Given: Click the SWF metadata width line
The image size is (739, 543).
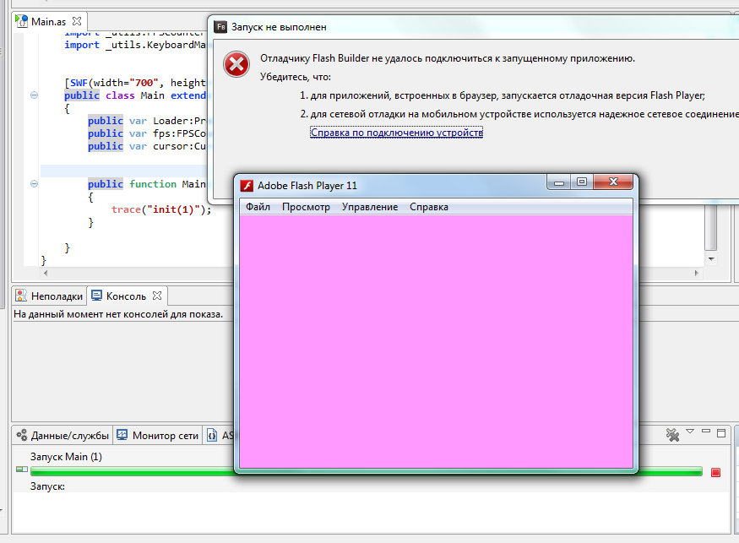Looking at the screenshot, I should (x=135, y=83).
